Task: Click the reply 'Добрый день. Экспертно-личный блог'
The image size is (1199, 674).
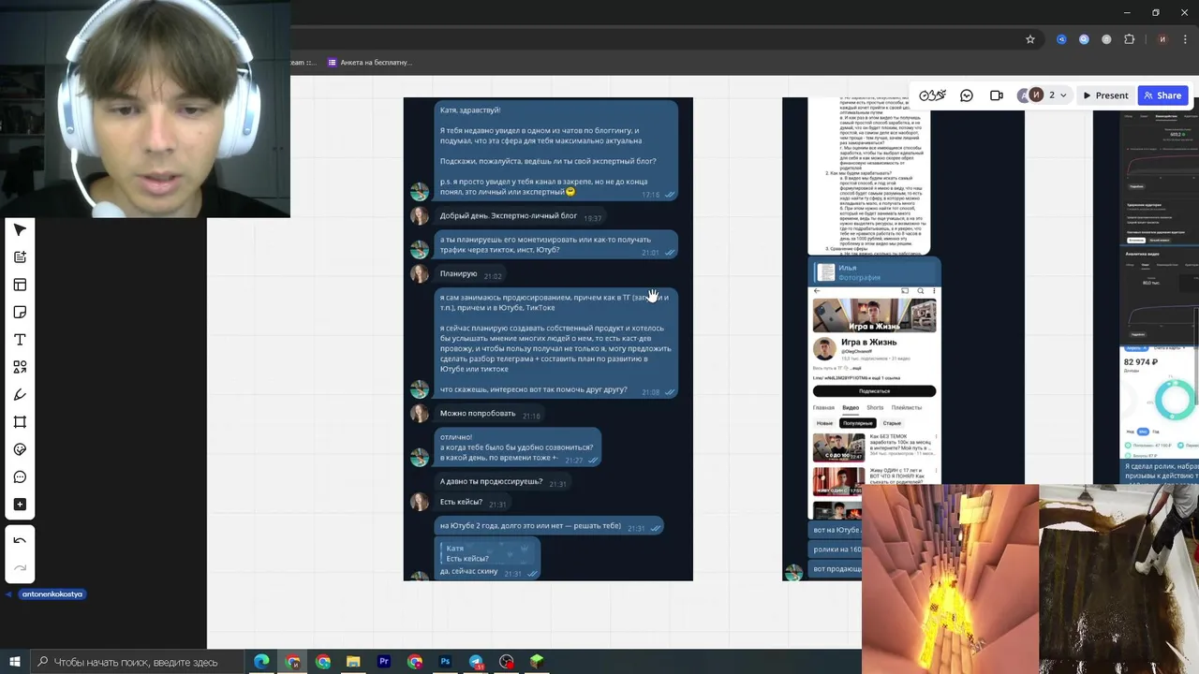Action: (509, 216)
